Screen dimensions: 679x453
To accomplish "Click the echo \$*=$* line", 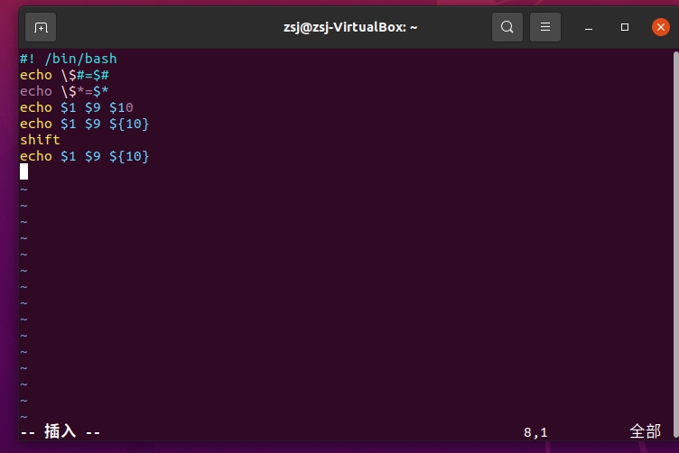I will 64,91.
